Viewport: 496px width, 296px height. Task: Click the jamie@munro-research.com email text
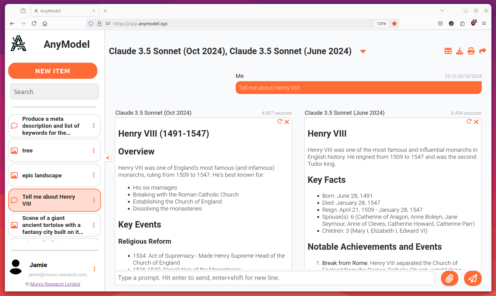pyautogui.click(x=58, y=275)
